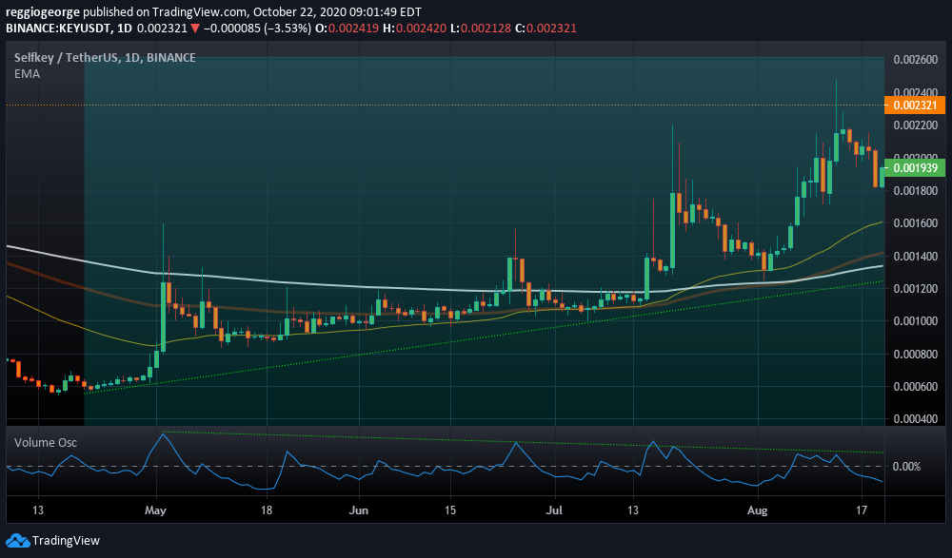Viewport: 952px width, 558px height.
Task: Click the Volume Osc indicator label
Action: pyautogui.click(x=46, y=443)
